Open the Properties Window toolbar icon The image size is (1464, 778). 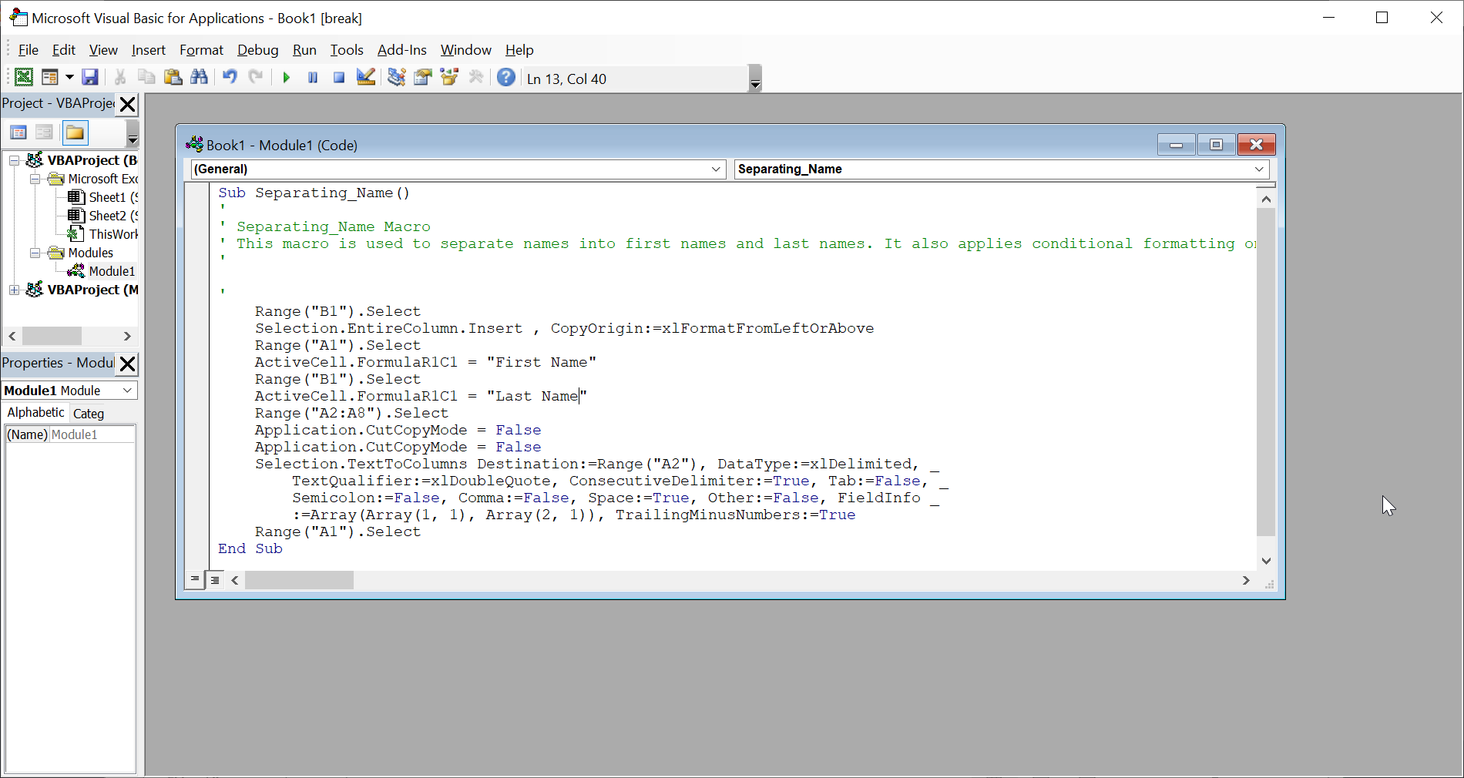click(x=423, y=78)
